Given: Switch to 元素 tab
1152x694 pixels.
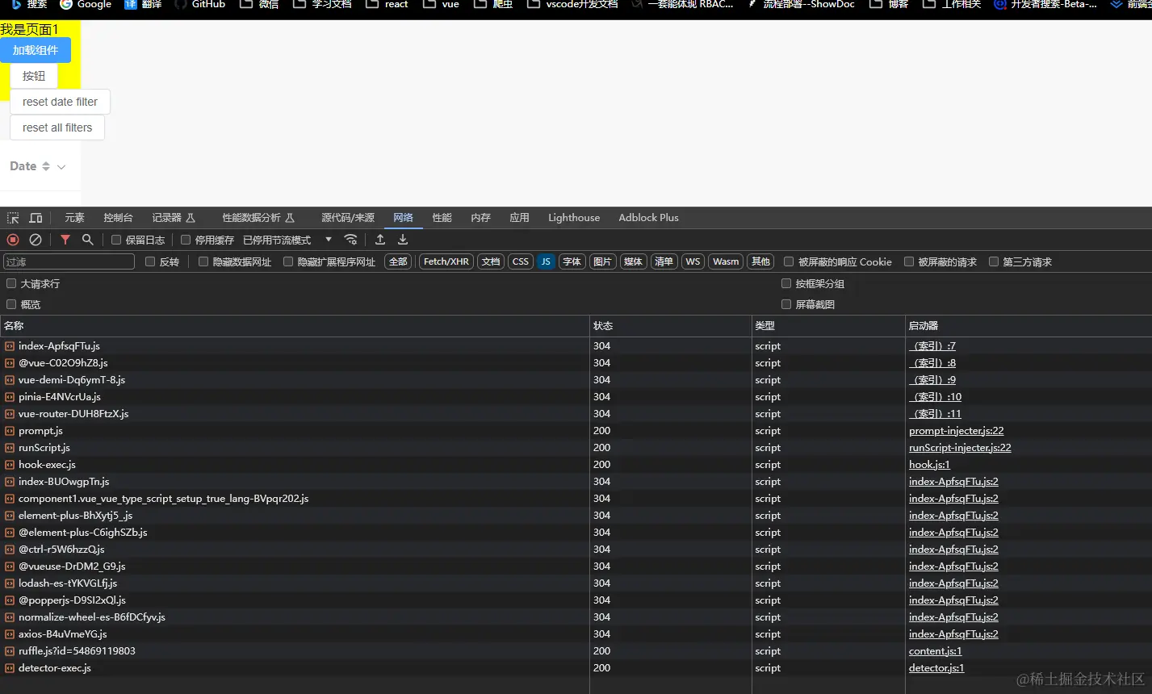Looking at the screenshot, I should tap(74, 218).
